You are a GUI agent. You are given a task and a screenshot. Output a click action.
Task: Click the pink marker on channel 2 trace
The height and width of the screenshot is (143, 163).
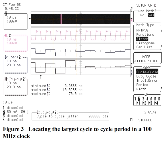pyautogui.click(x=61, y=19)
